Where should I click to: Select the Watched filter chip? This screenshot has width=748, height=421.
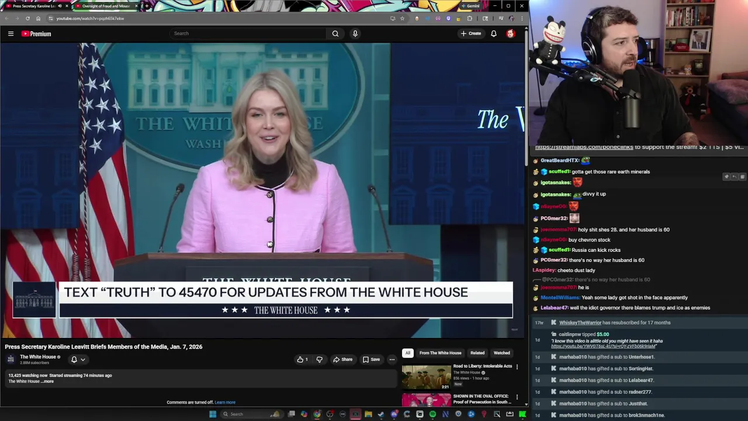pos(501,353)
